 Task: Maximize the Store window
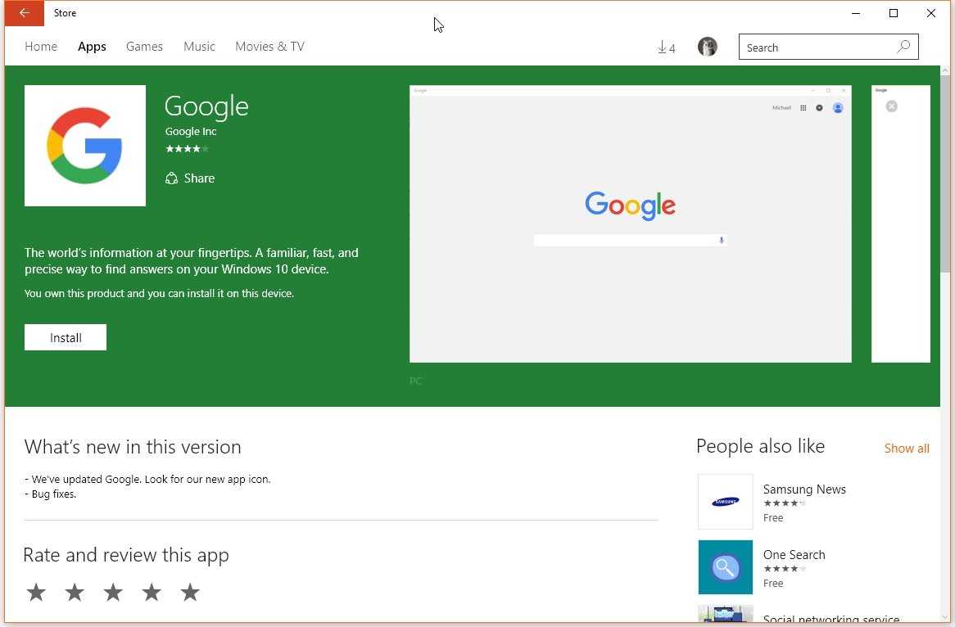(894, 13)
